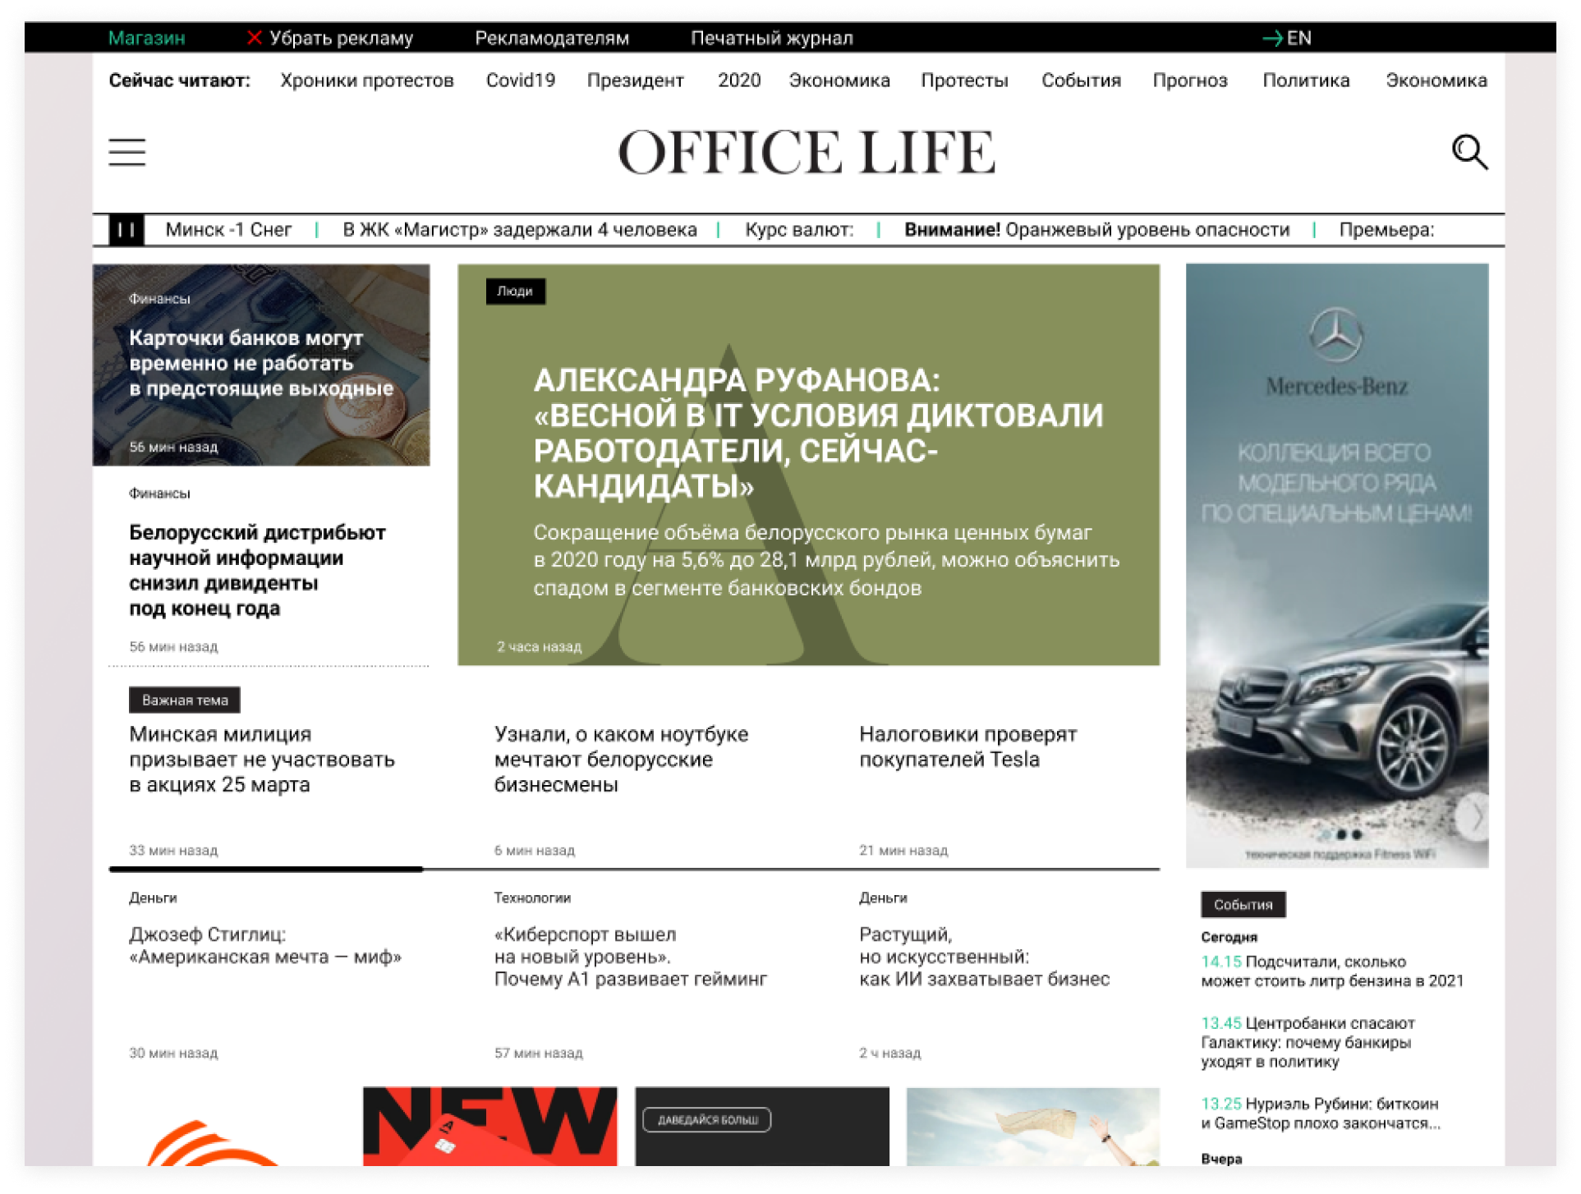
Task: Click the search magnifier icon
Action: [x=1468, y=152]
